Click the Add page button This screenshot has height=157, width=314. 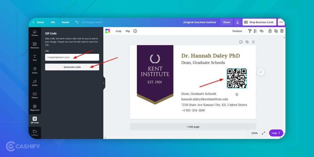193,127
